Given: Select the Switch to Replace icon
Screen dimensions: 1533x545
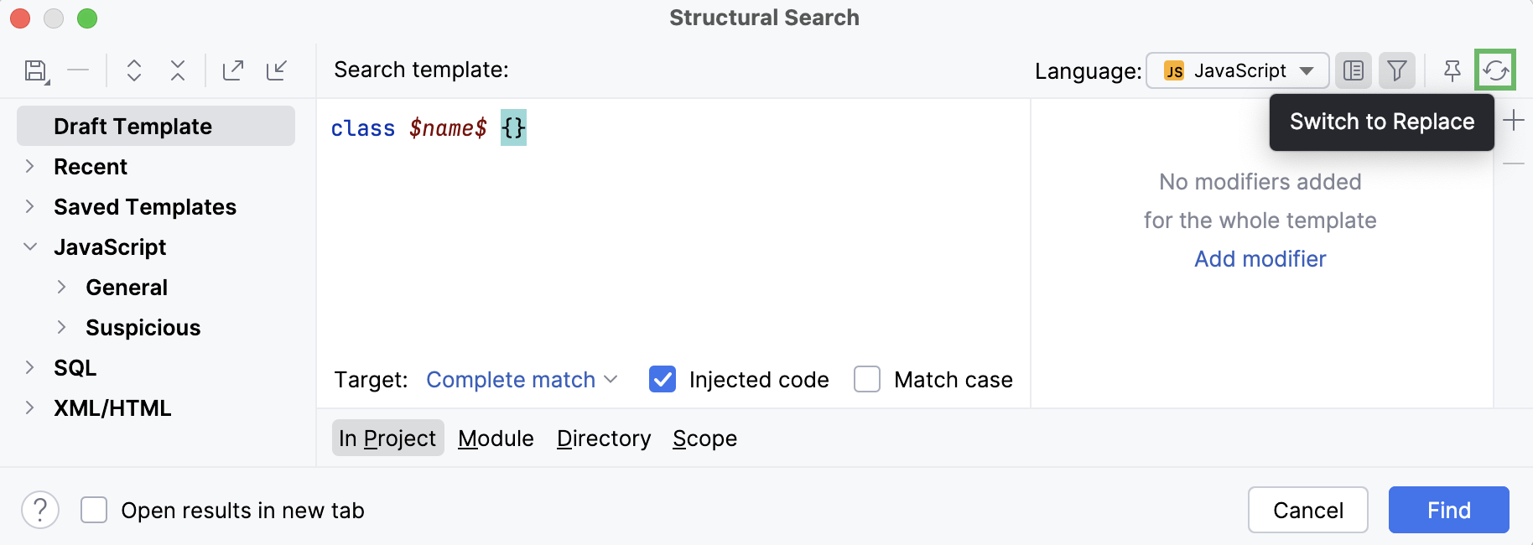Looking at the screenshot, I should click(x=1494, y=70).
